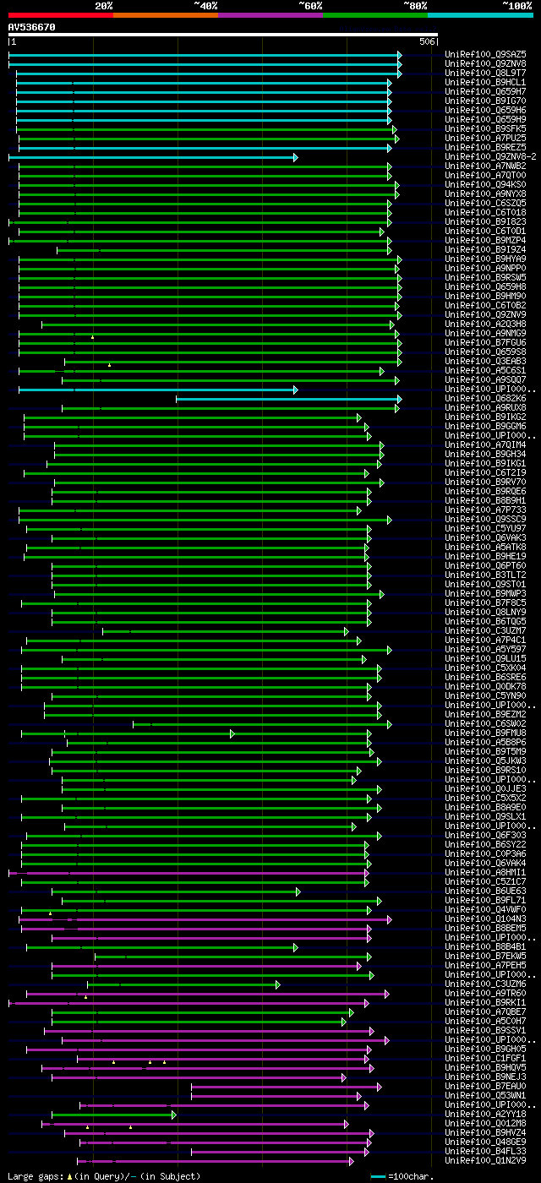The width and height of the screenshot is (541, 1183).
Task: Click the purple alignment bar for UniRef100_Q104N3
Action: click(x=205, y=919)
